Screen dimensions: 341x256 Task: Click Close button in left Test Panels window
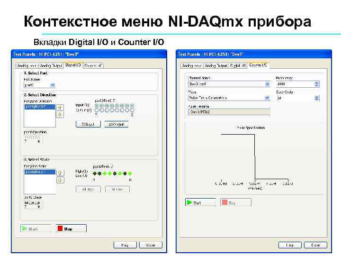(151, 245)
